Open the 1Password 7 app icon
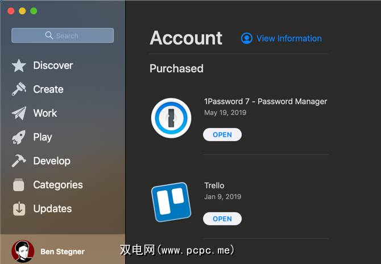 [171, 118]
